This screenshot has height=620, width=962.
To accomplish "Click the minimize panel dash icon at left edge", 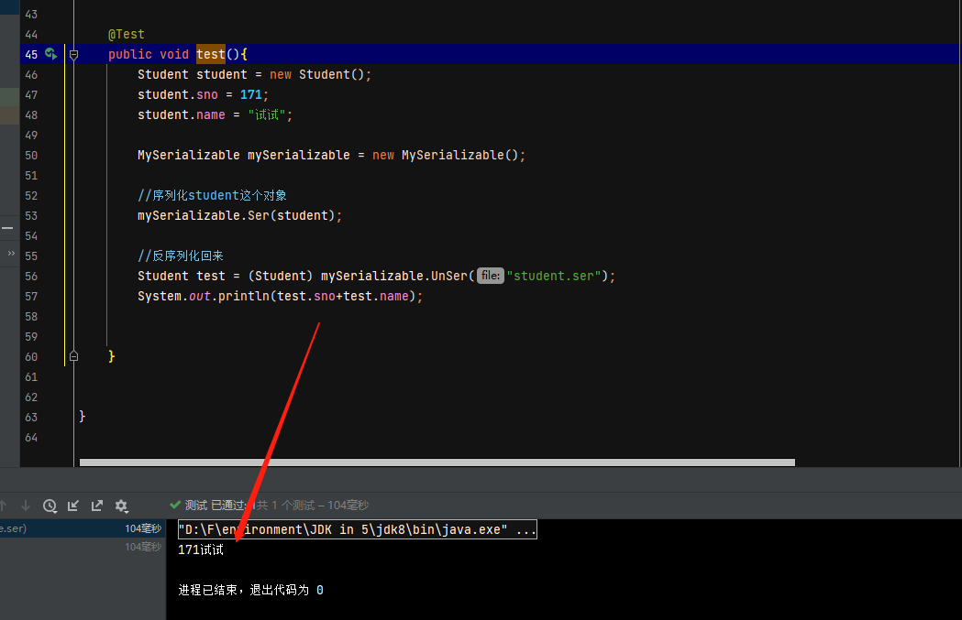I will click(x=6, y=227).
